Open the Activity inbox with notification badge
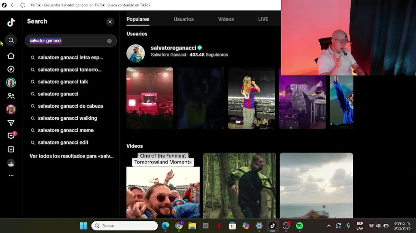This screenshot has height=233, width=416. [x=11, y=136]
